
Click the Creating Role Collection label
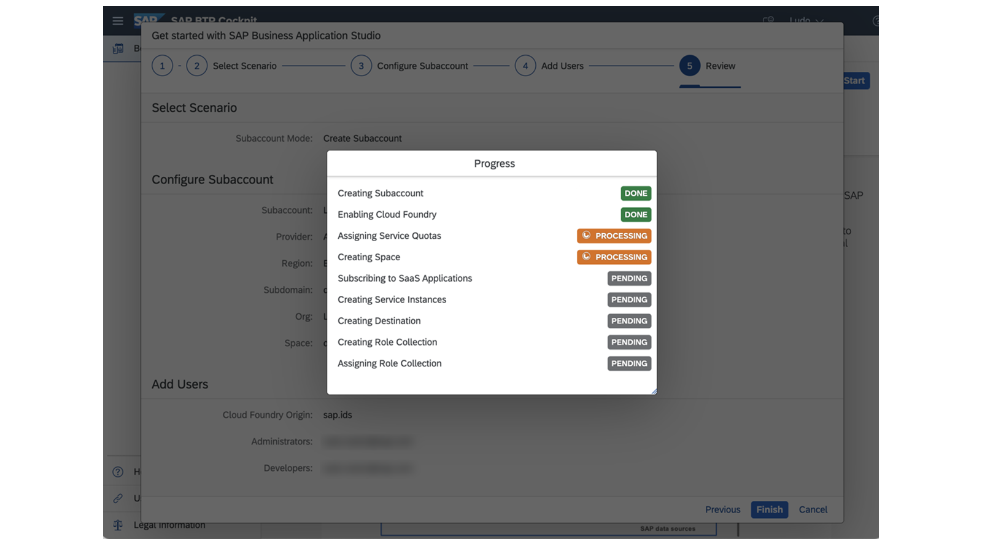(x=387, y=342)
